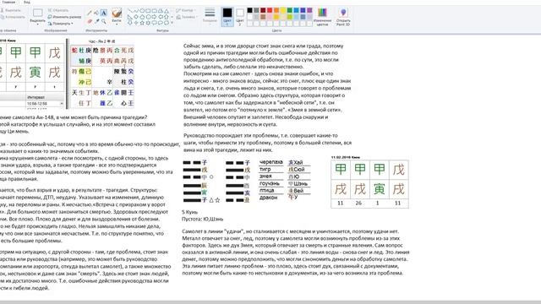Viewport: 541px width, 304px height.
Task: Select the Up arrow shape
Action: click(x=167, y=17)
